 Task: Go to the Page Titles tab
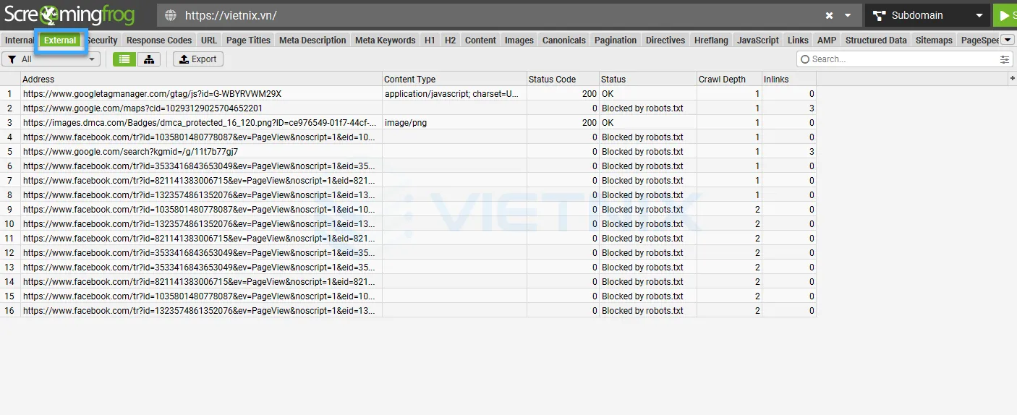(x=248, y=40)
